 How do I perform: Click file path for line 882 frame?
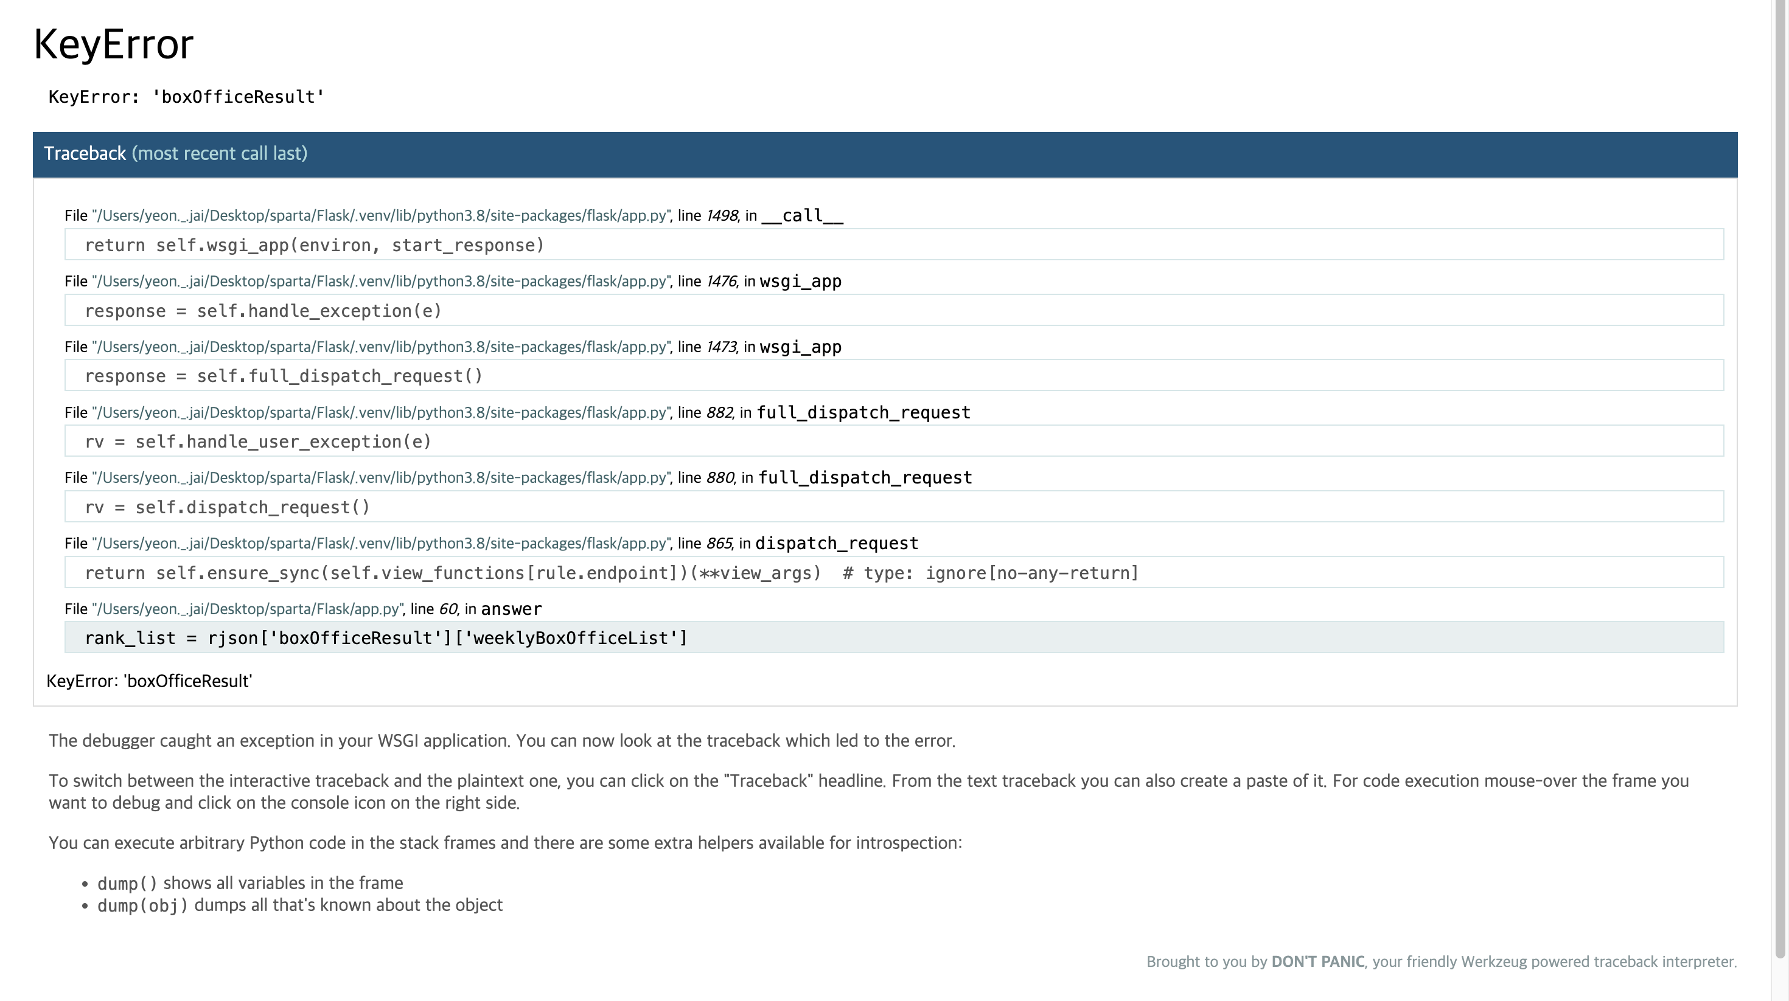[380, 413]
